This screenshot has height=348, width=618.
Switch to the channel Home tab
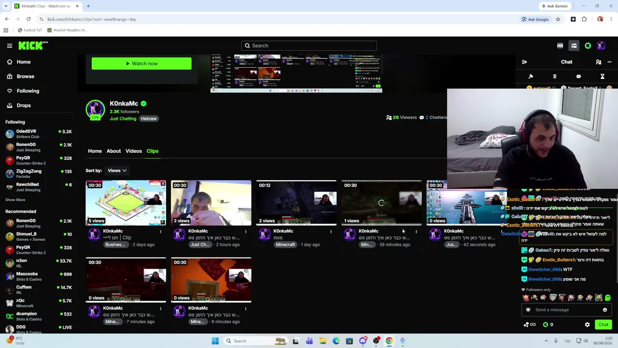coord(95,151)
